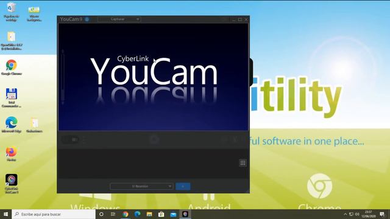Viewport: 390px width, 219px height.
Task: Open the round blue icon beside YouCam 9
Action: point(87,19)
